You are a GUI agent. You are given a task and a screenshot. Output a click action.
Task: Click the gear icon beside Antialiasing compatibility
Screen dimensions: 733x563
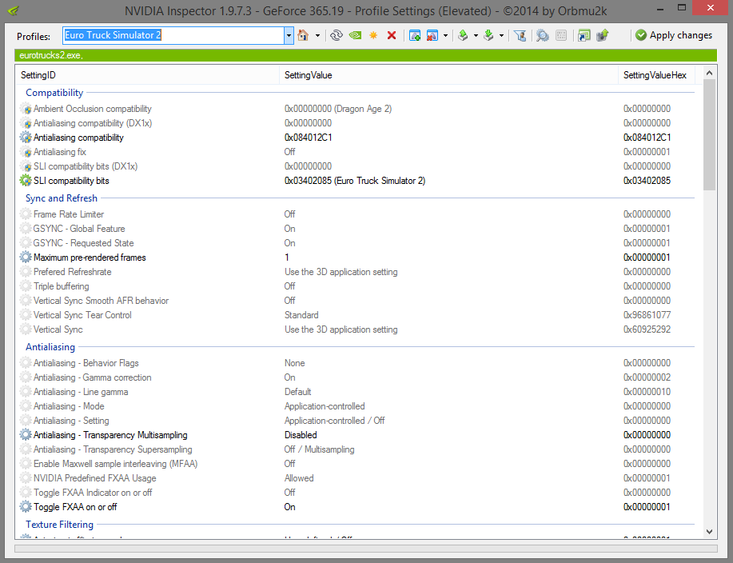point(26,138)
